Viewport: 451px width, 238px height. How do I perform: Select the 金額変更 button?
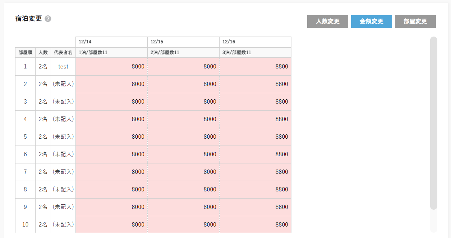click(x=371, y=22)
